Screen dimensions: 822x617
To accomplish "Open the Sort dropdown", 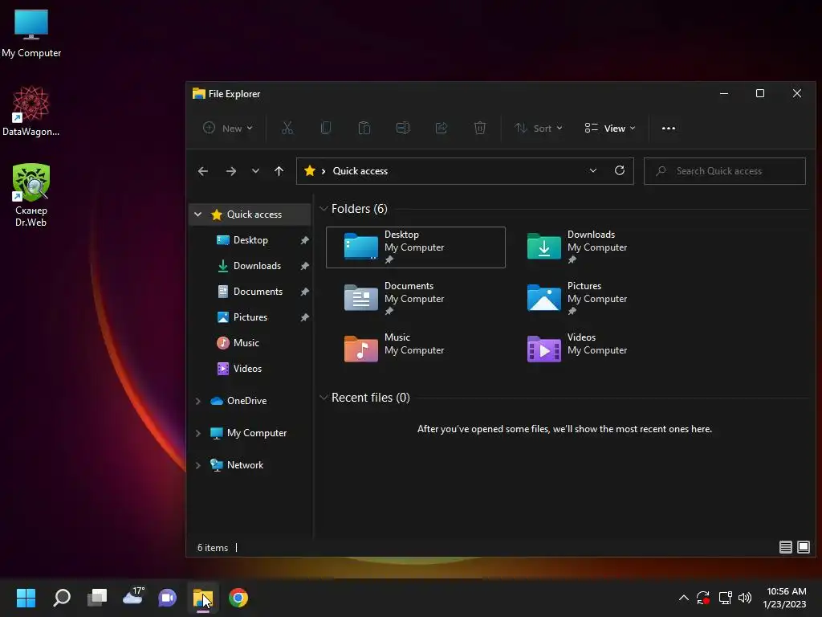I will click(539, 128).
